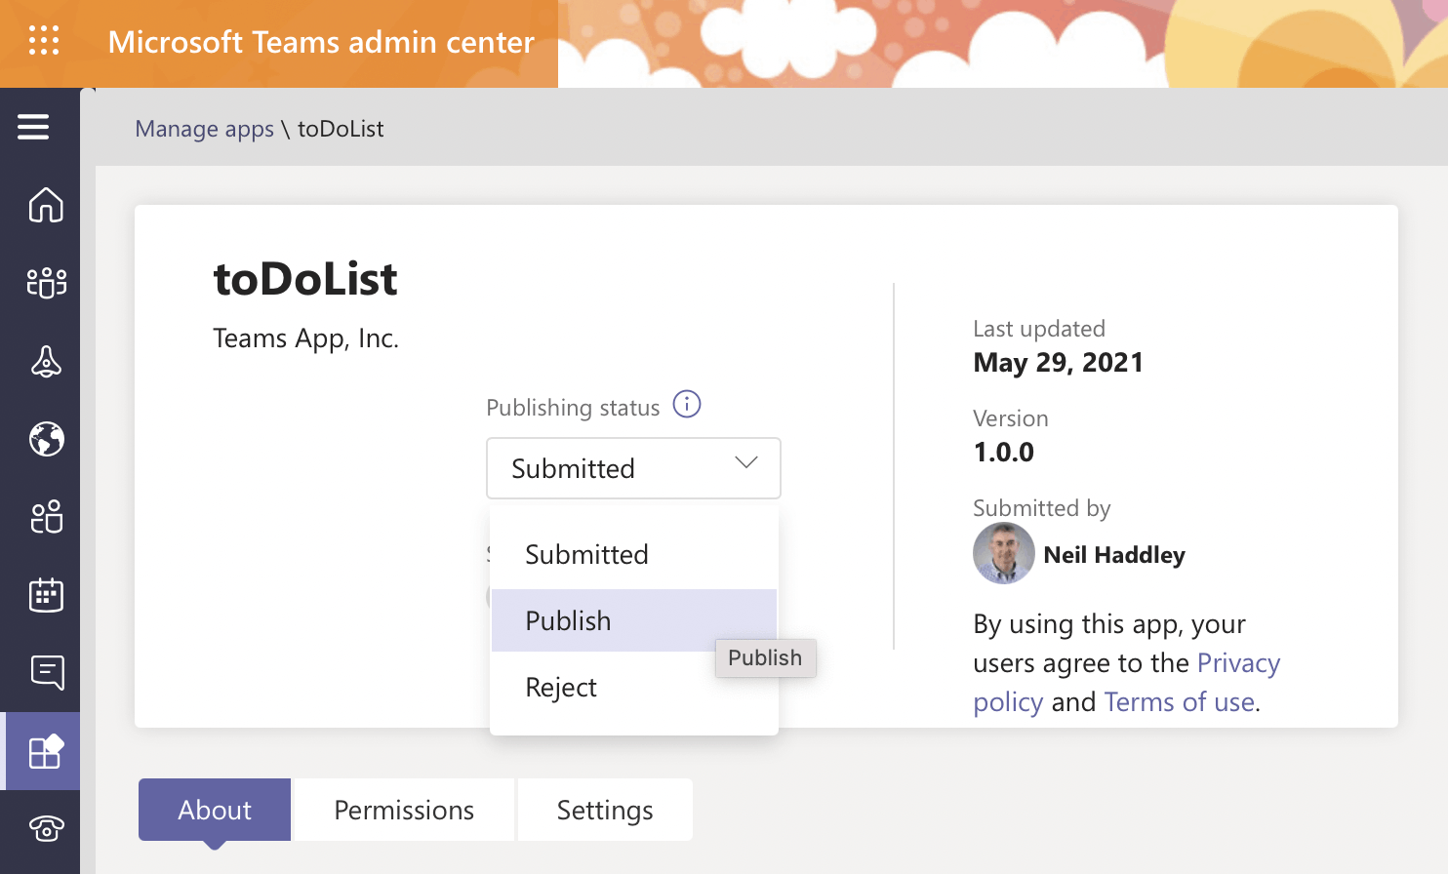
Task: Open the app launcher waffle icon
Action: (x=44, y=41)
